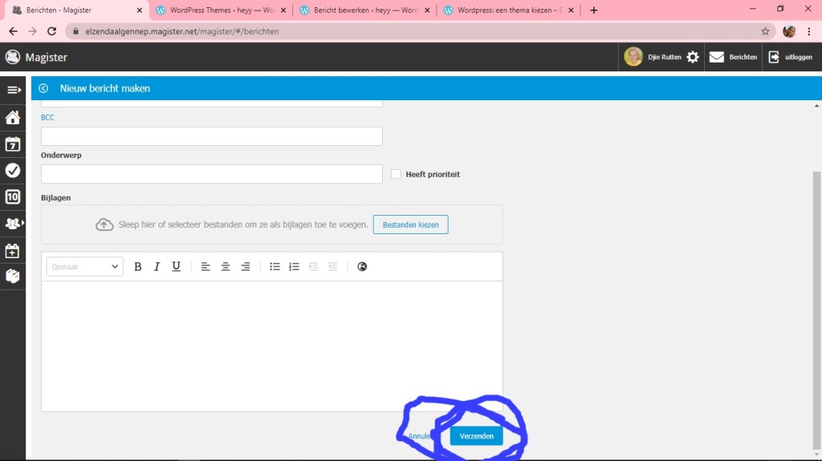This screenshot has width=822, height=461.
Task: Enable the Heeft prioriteit checkbox
Action: click(396, 174)
